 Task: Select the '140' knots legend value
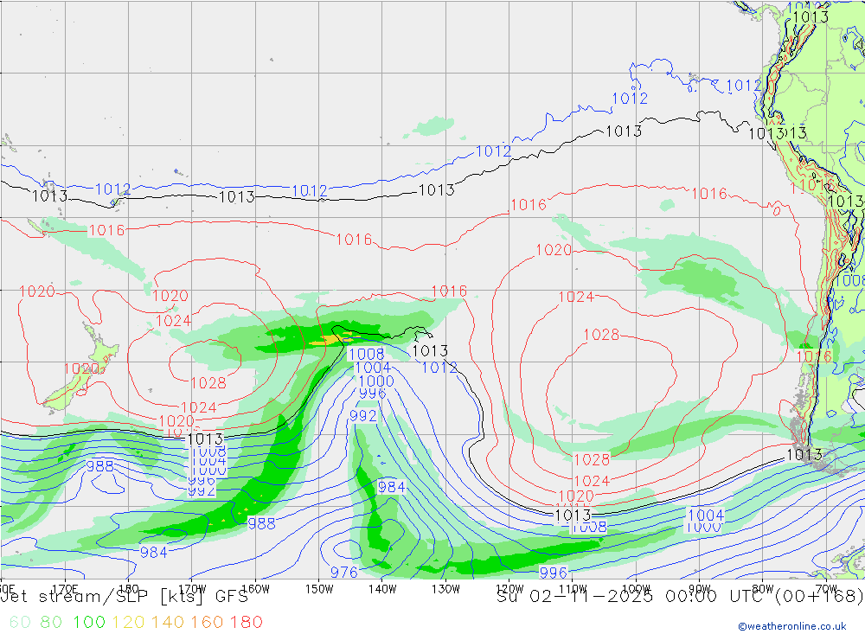pyautogui.click(x=168, y=623)
